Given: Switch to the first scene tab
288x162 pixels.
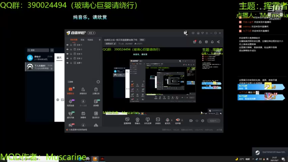Looking at the screenshot, I should click(74, 40).
